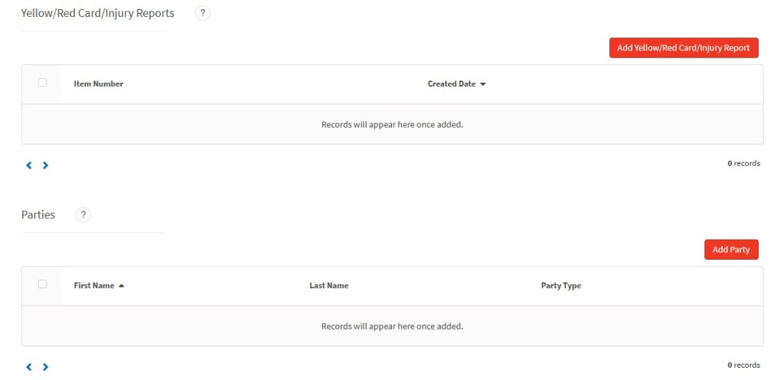The height and width of the screenshot is (380, 784).
Task: Sort parties by First Name header
Action: 94,286
